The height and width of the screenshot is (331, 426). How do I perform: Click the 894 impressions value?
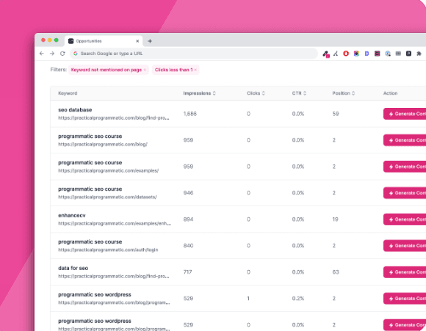pos(188,219)
